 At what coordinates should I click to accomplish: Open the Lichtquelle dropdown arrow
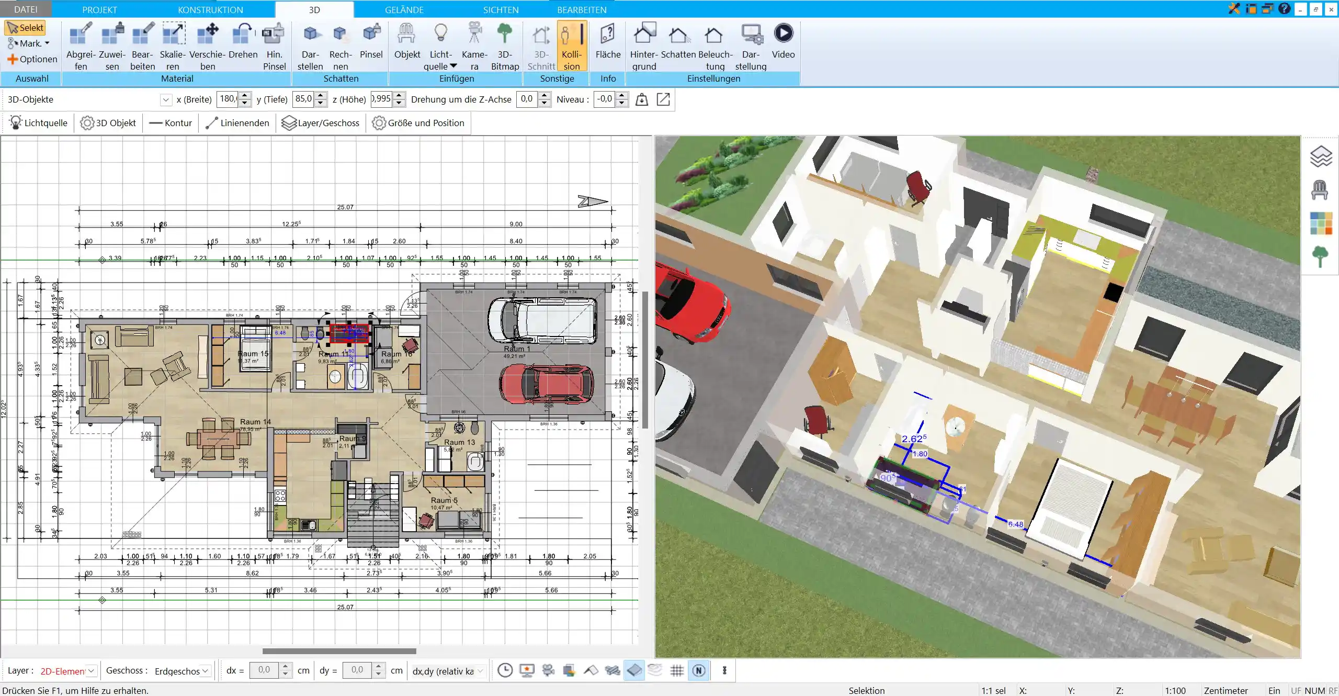pos(453,66)
